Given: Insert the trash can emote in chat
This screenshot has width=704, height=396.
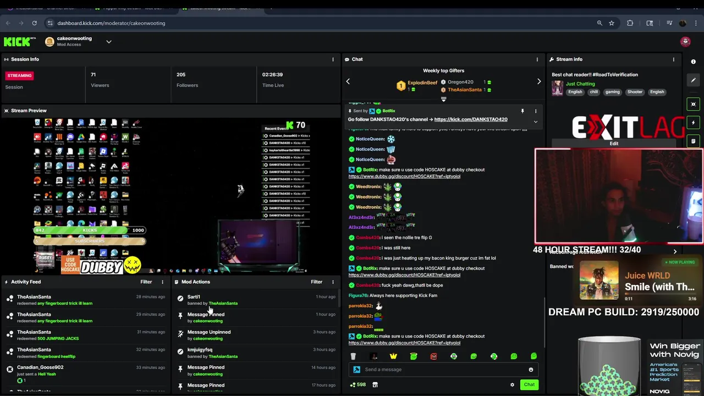Looking at the screenshot, I should tap(353, 356).
